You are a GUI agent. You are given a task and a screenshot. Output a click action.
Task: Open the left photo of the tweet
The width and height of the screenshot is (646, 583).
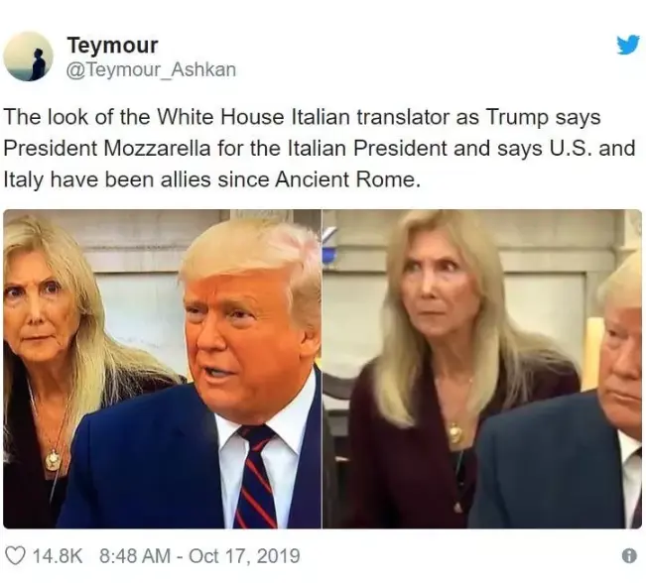tap(163, 369)
